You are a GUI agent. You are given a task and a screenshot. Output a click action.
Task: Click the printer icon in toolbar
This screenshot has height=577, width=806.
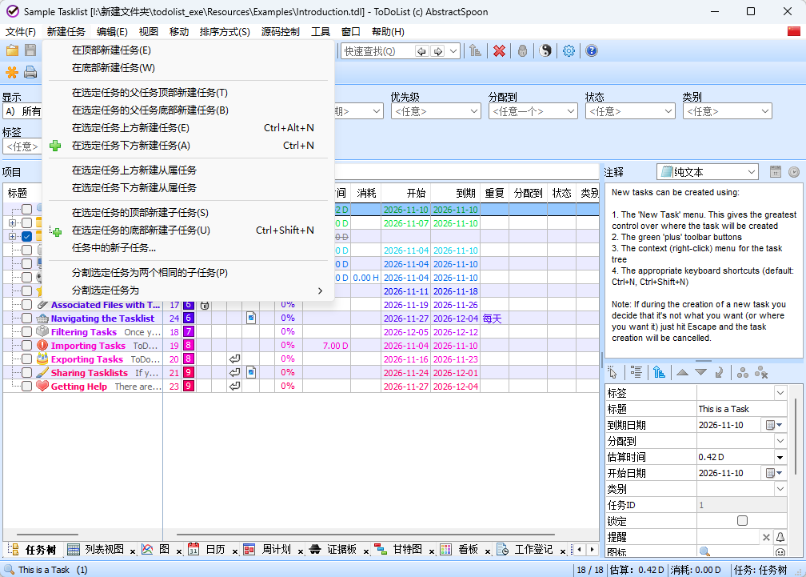coord(30,72)
